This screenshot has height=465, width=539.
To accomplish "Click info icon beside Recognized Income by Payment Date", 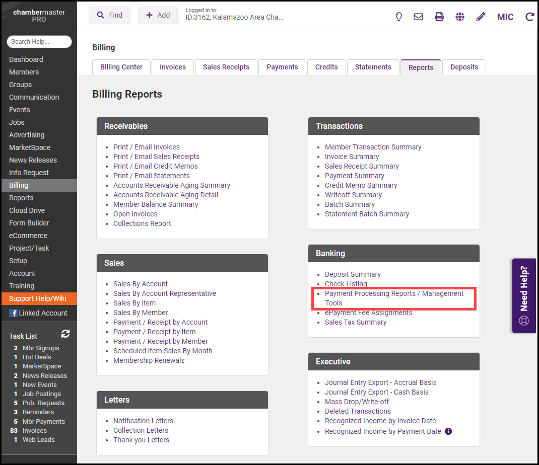I will 448,431.
